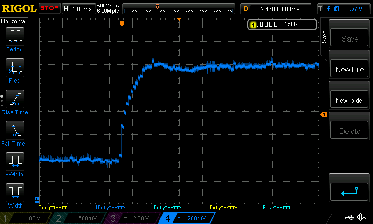
Task: Choose the Fall Time measurement
Action: point(14,131)
